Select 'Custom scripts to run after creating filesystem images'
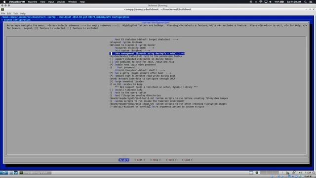Image resolution: width=316 pixels, height=178 pixels. pos(168,104)
